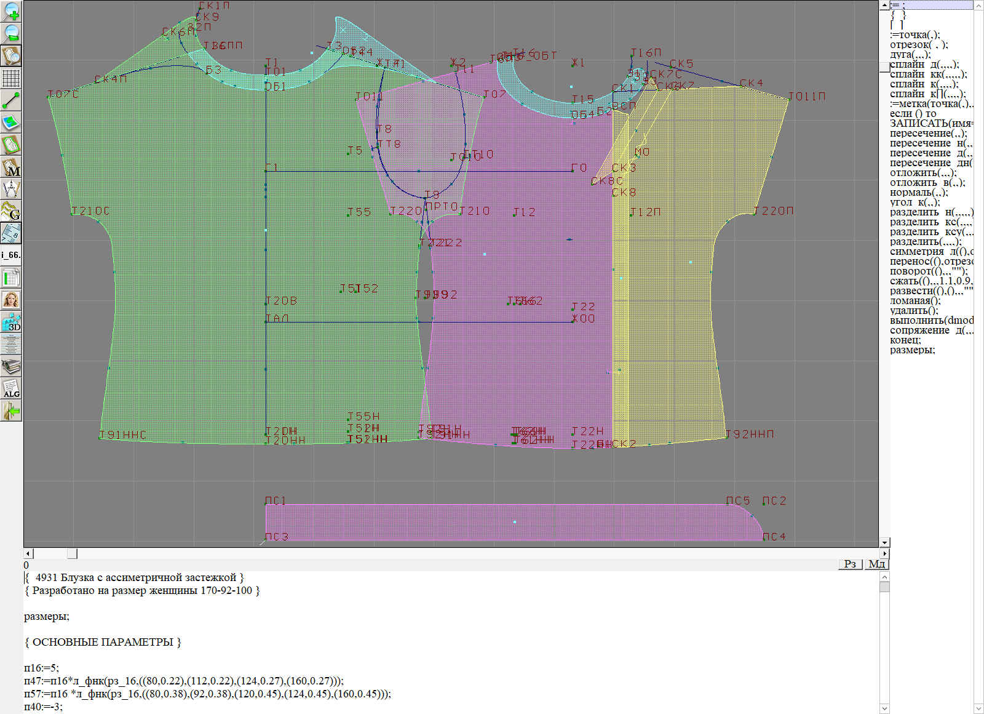
Task: Click the ALG algorithm document icon
Action: [x=11, y=388]
